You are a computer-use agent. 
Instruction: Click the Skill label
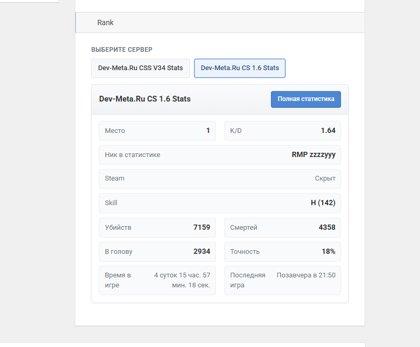pyautogui.click(x=111, y=203)
